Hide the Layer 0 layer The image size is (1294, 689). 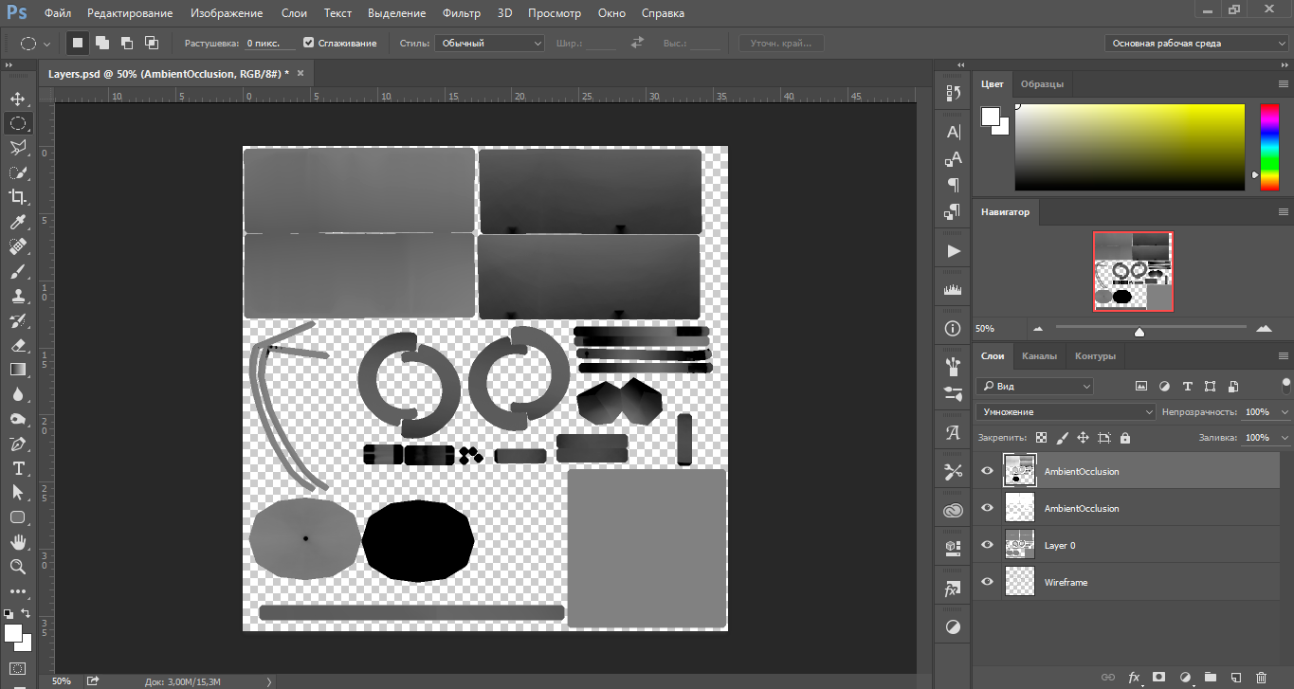(x=987, y=545)
